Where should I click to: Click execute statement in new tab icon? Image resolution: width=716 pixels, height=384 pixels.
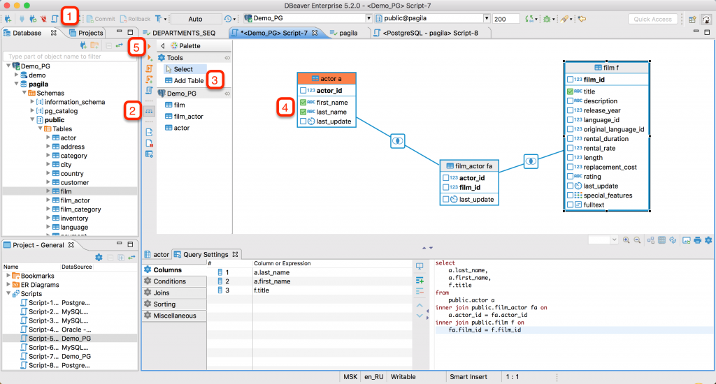pos(150,57)
